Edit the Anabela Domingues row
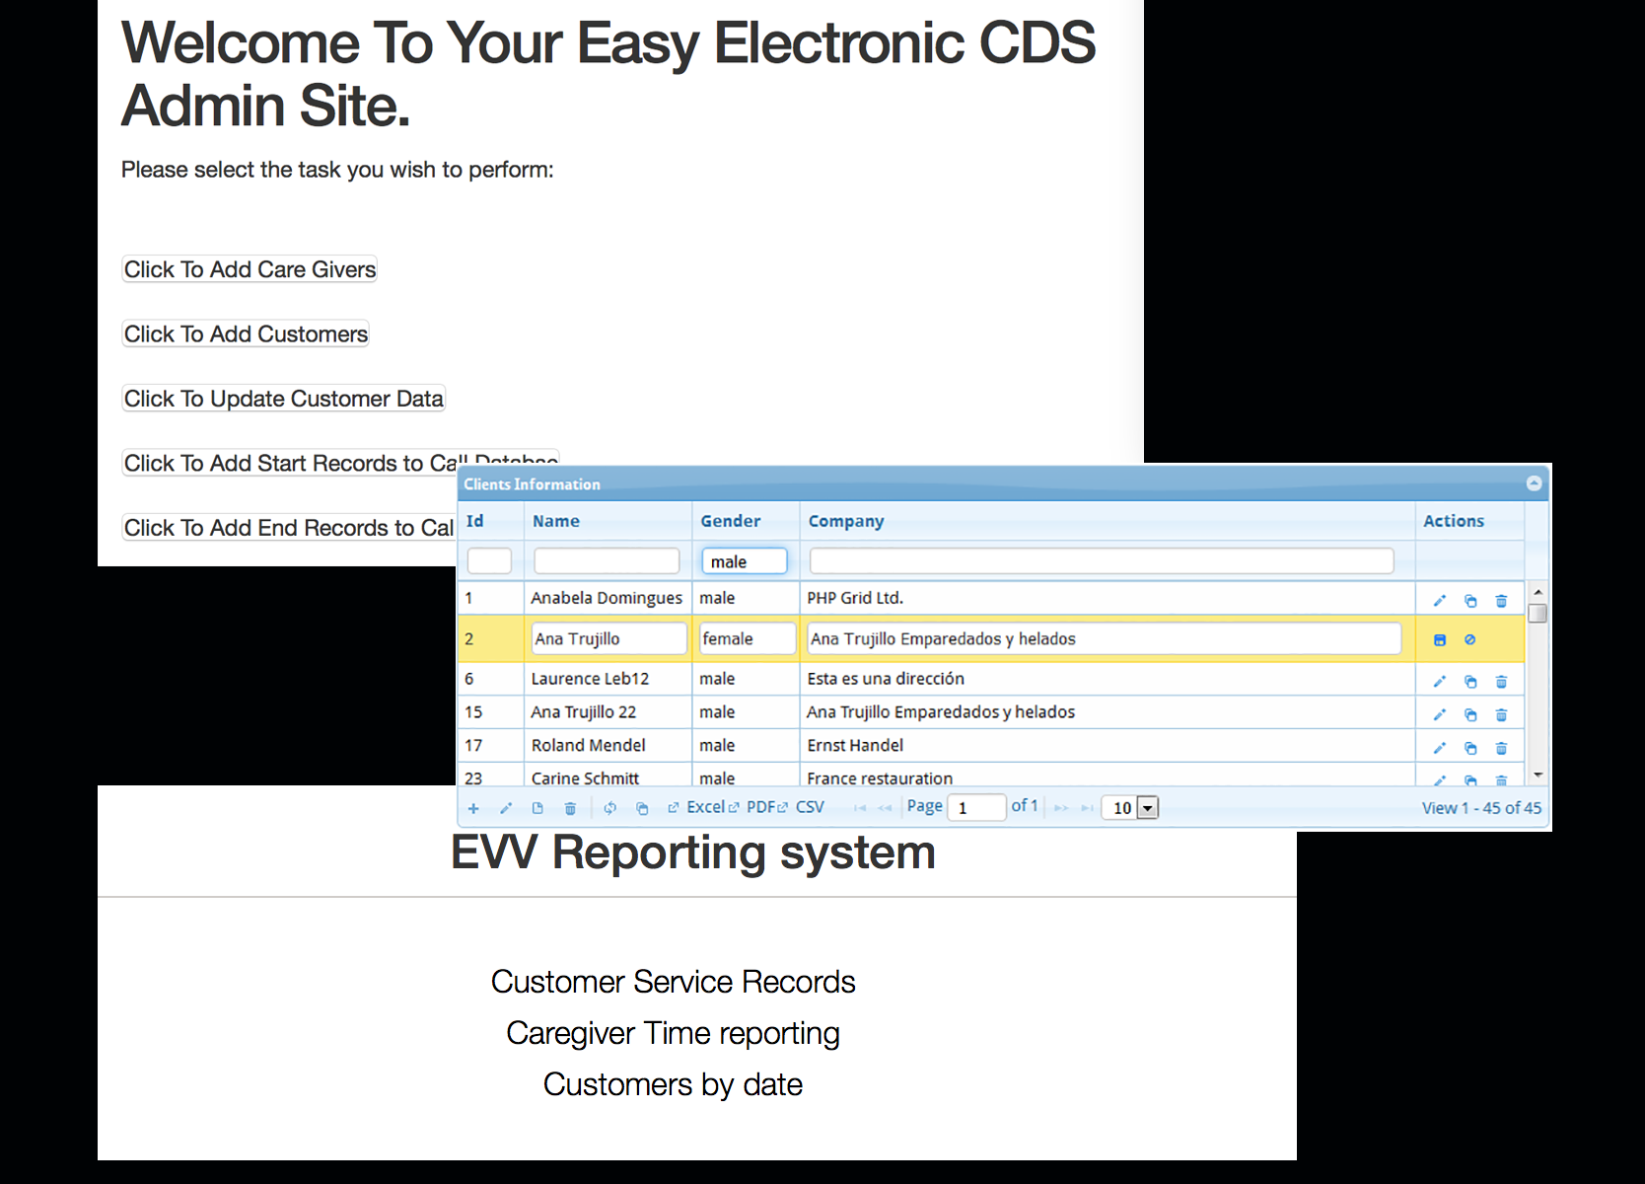Image resolution: width=1645 pixels, height=1184 pixels. 1439,601
